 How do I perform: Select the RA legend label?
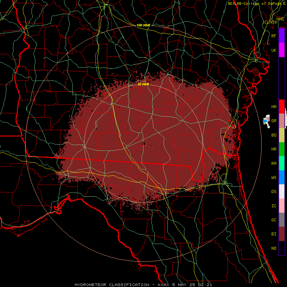(274, 164)
